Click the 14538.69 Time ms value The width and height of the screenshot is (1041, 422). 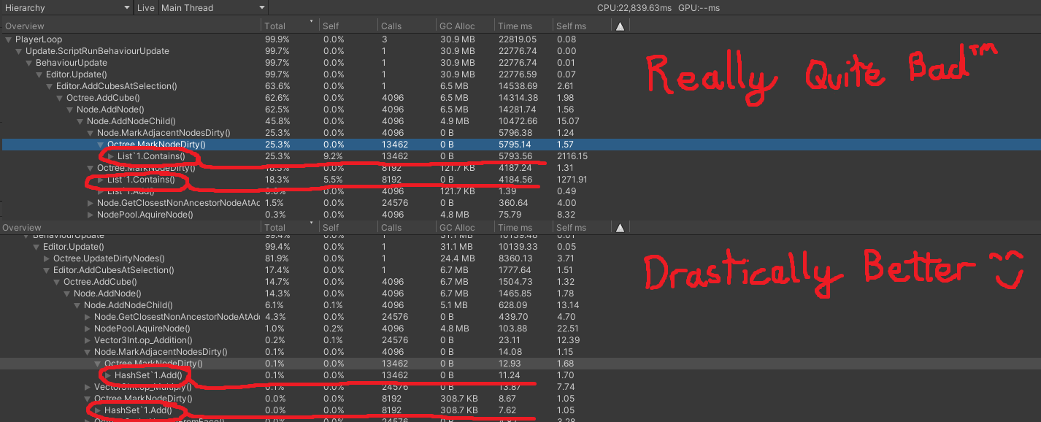click(518, 86)
